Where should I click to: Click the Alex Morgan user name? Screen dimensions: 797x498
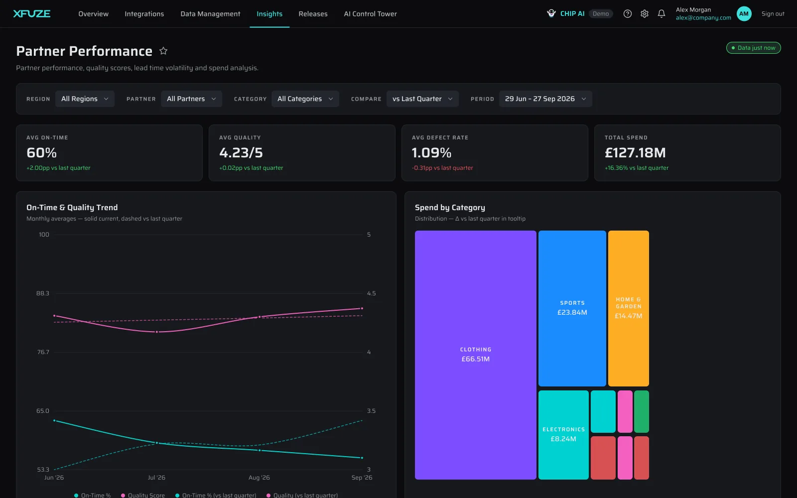tap(693, 10)
